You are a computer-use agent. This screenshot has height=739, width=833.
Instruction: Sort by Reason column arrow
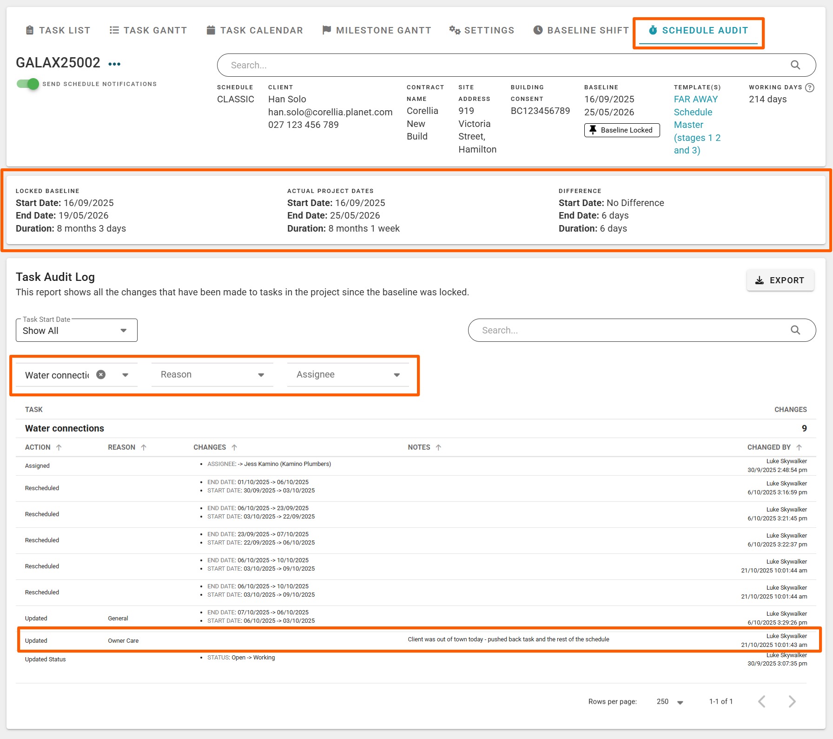pyautogui.click(x=144, y=447)
